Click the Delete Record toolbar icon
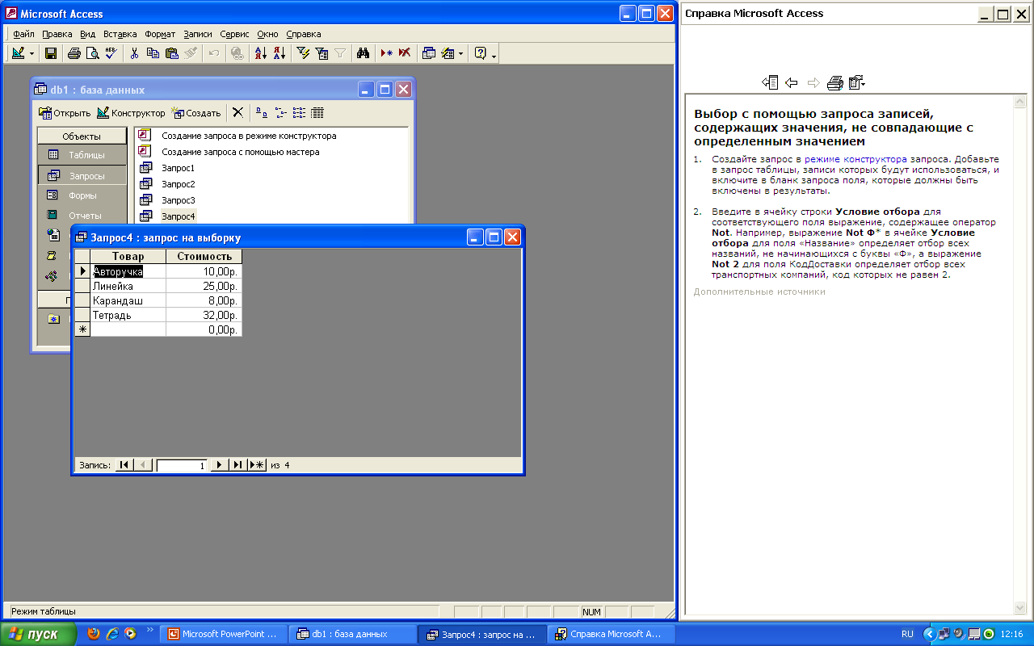Viewport: 1034px width, 646px height. coord(405,53)
